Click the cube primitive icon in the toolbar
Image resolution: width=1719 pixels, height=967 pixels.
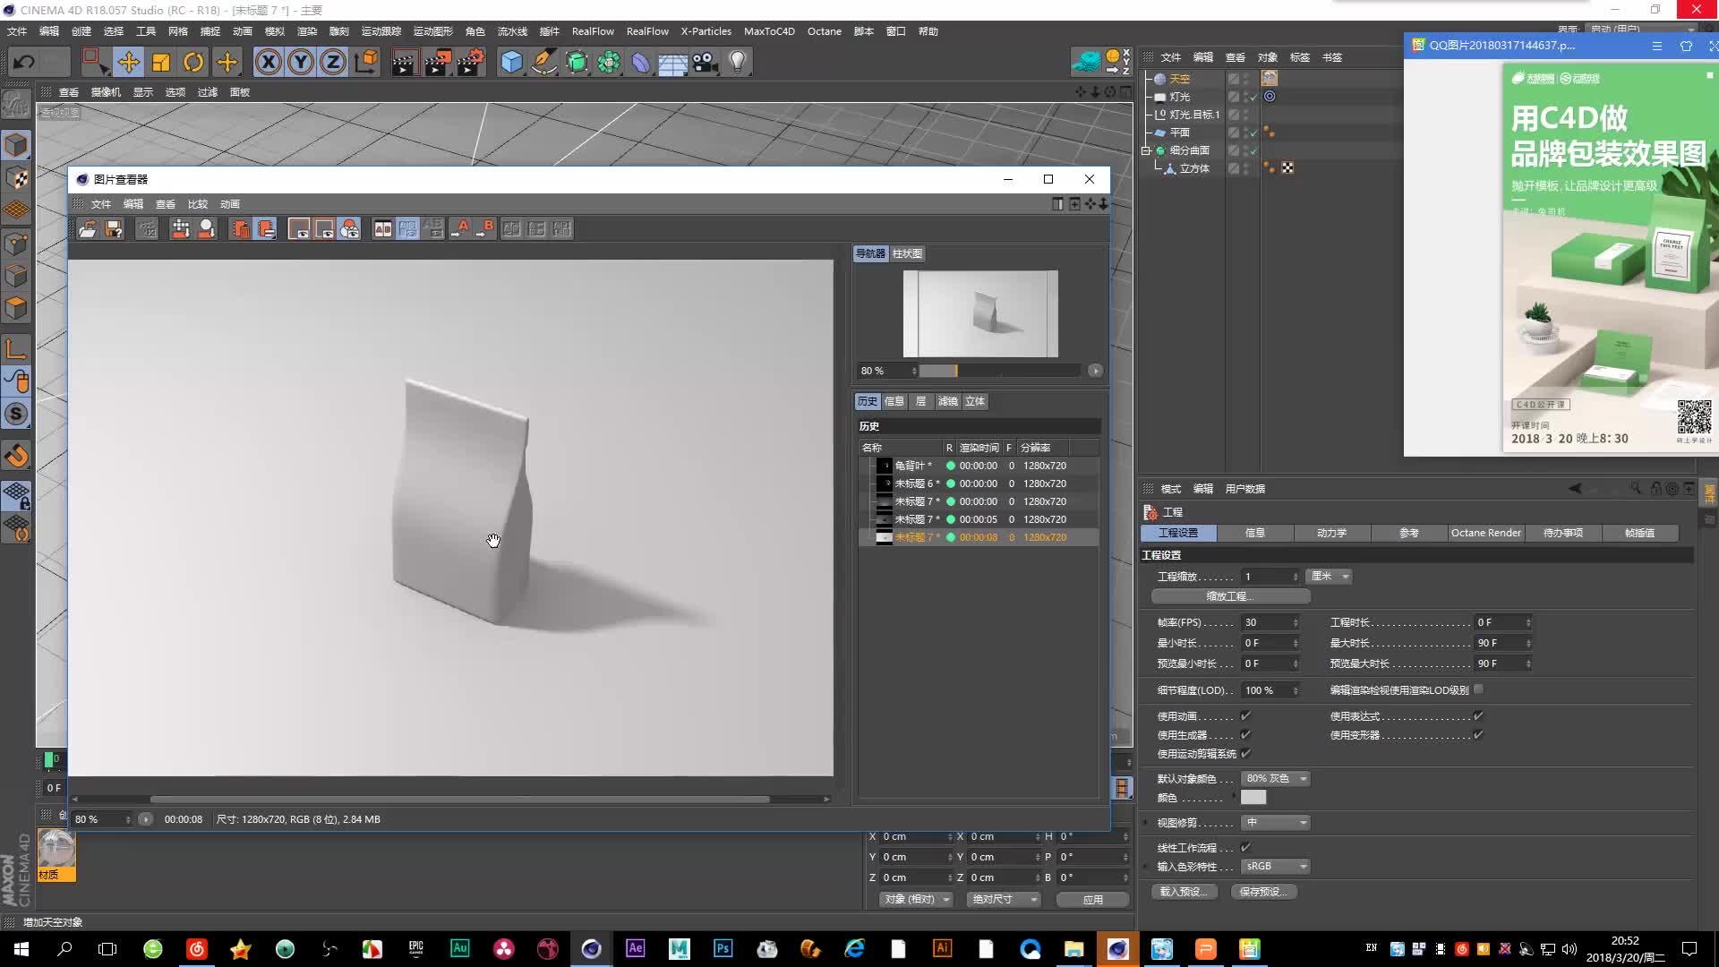[x=511, y=62]
